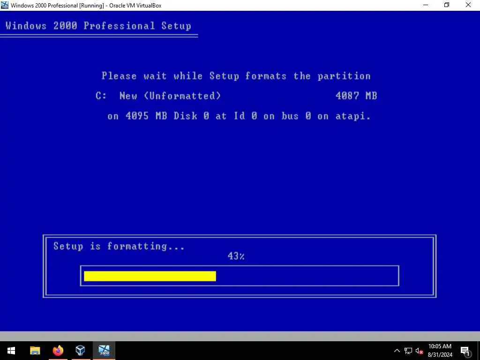Screen dimensions: 480x360
Task: Click the VirtualBox window title icon
Action: [x=5, y=5]
